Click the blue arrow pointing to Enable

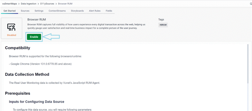[x=51, y=37]
